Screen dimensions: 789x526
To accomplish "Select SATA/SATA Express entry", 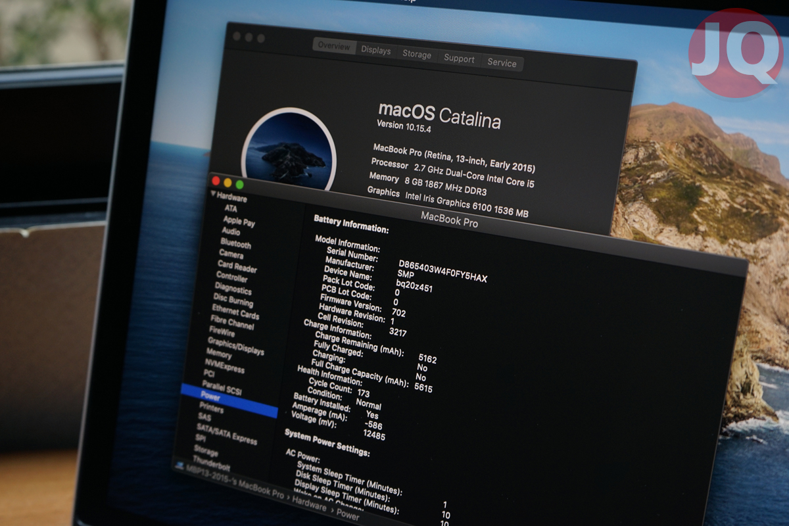I will (x=227, y=435).
